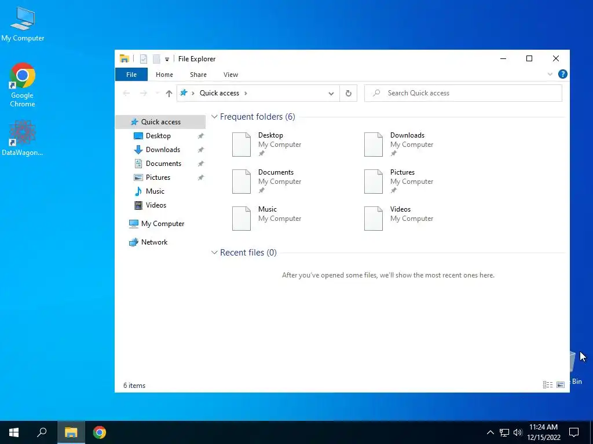Select Videos folder in Frequent folders

pos(398,218)
